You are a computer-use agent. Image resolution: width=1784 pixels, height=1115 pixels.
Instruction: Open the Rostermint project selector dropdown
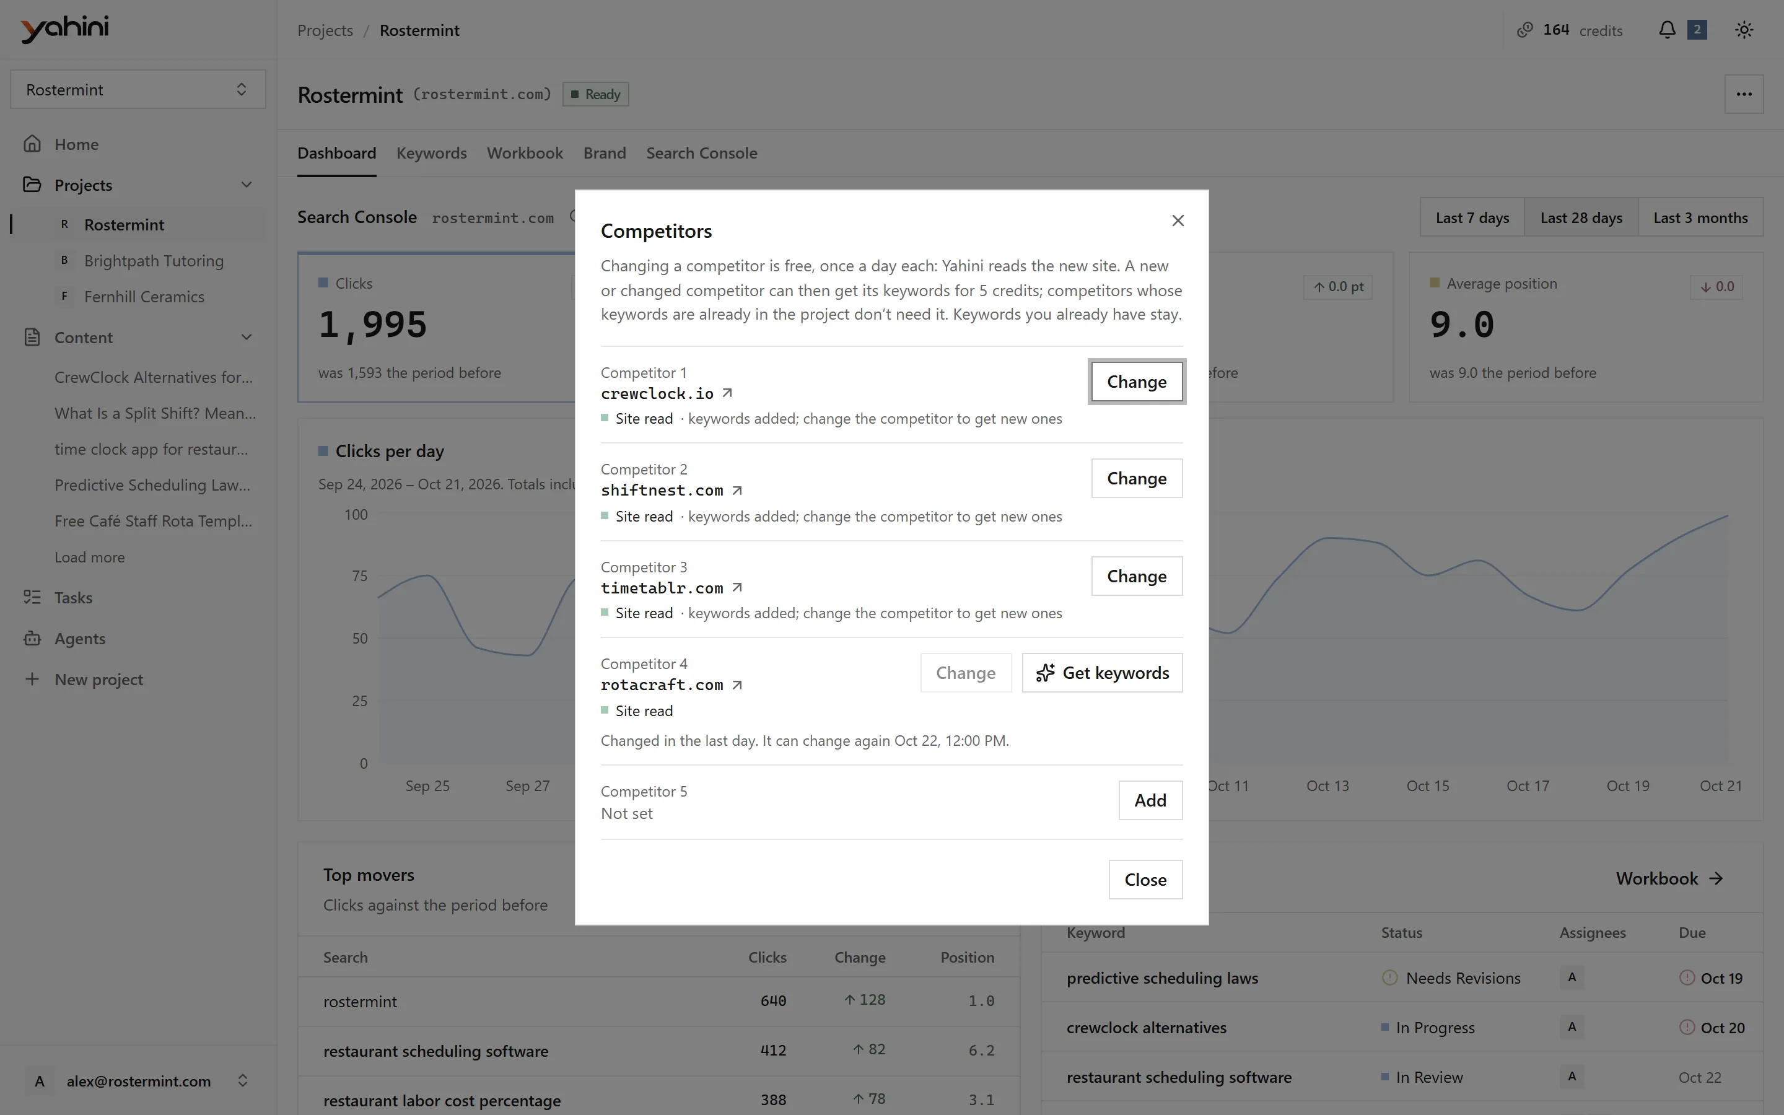coord(138,89)
